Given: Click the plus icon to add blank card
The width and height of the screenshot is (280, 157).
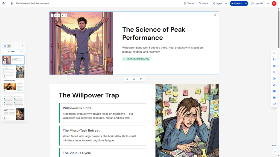Looking at the screenshot, I should click(x=127, y=79).
